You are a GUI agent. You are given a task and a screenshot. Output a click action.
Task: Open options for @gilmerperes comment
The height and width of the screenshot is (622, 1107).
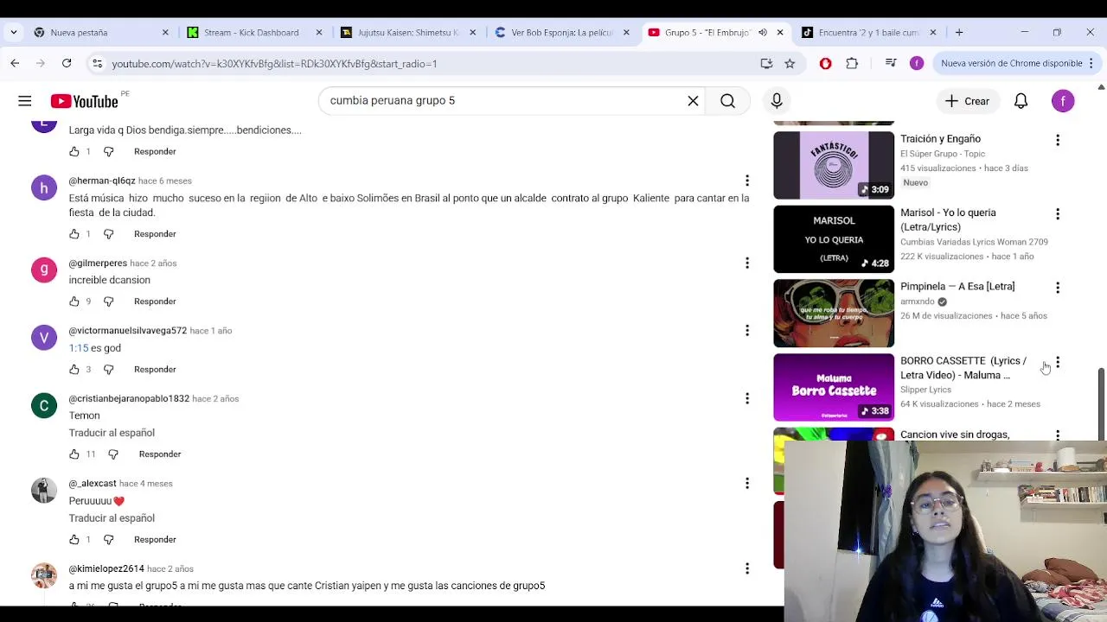pyautogui.click(x=747, y=263)
